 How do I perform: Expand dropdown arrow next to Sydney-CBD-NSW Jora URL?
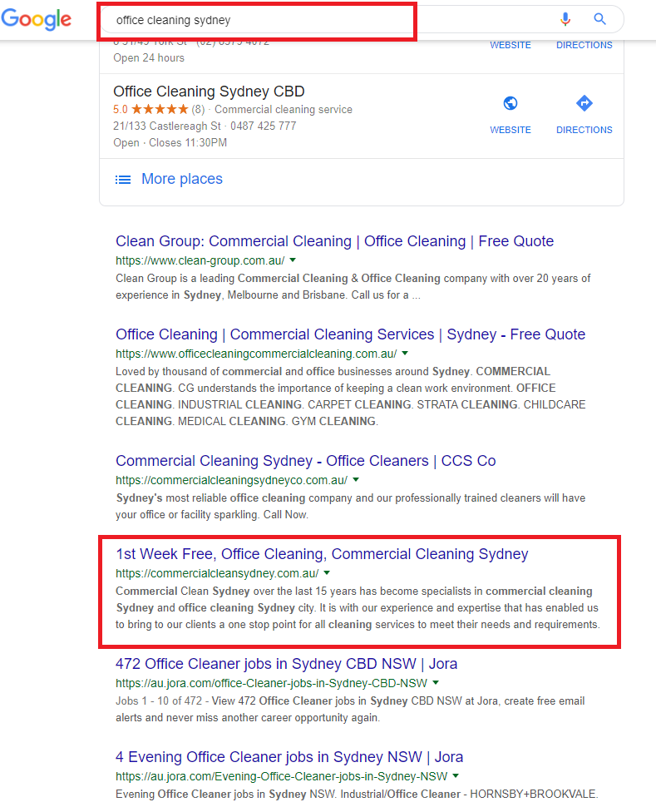(x=436, y=683)
